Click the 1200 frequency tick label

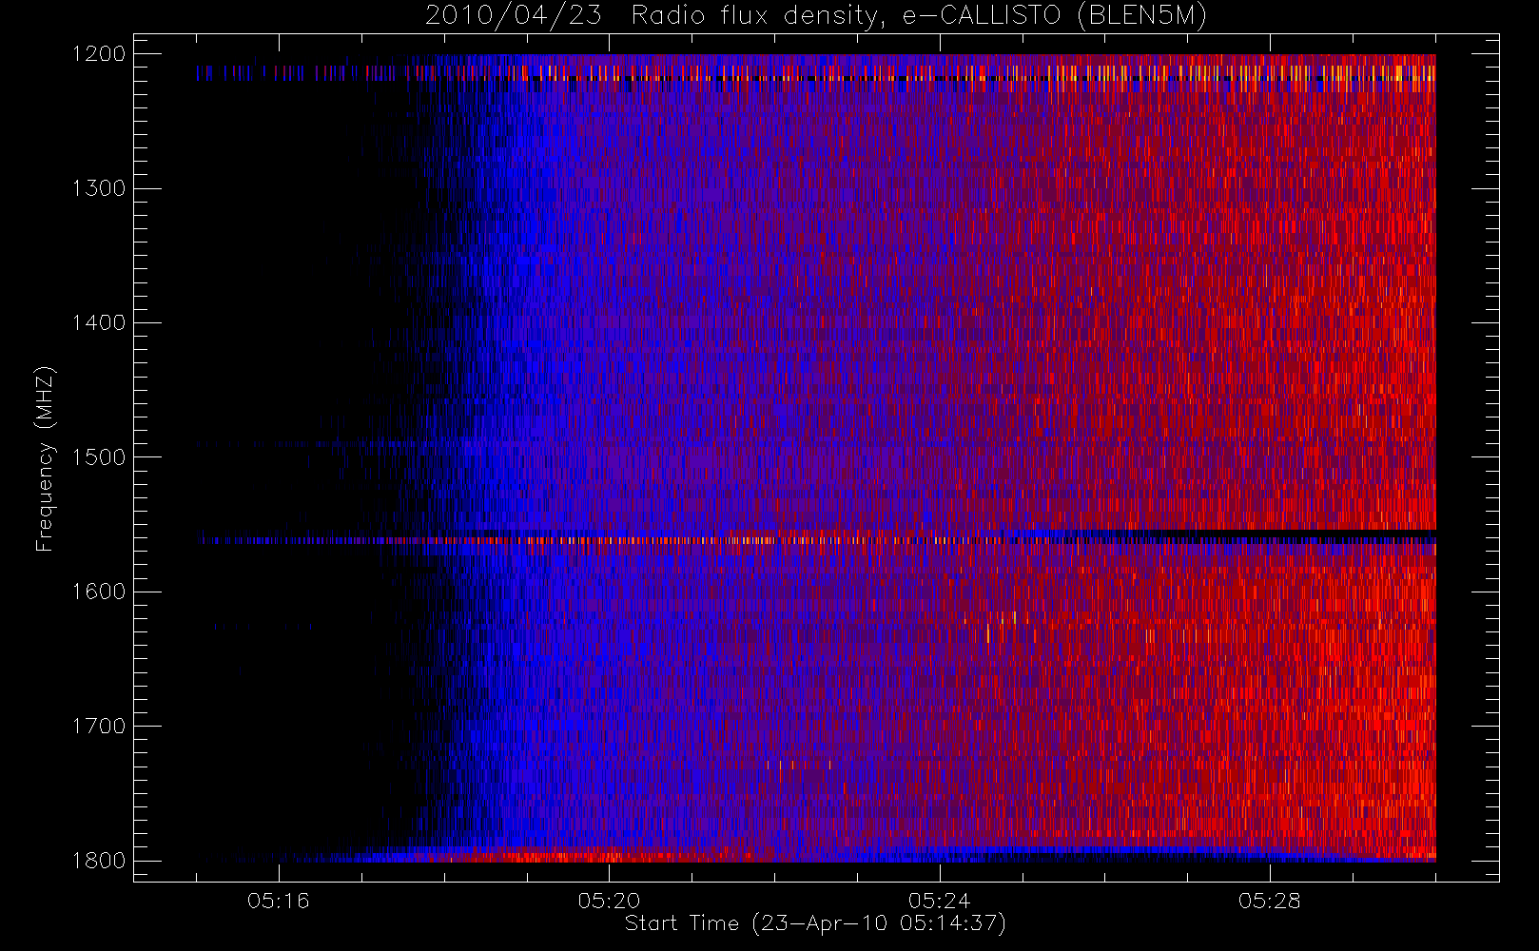point(100,54)
